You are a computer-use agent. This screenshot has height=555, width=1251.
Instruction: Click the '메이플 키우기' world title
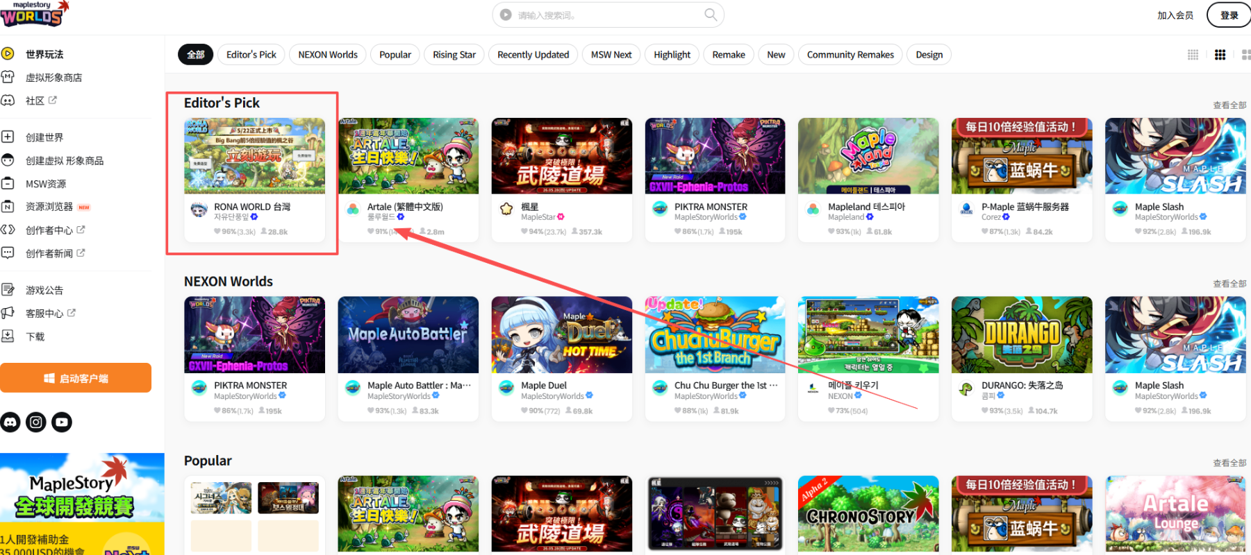point(853,386)
